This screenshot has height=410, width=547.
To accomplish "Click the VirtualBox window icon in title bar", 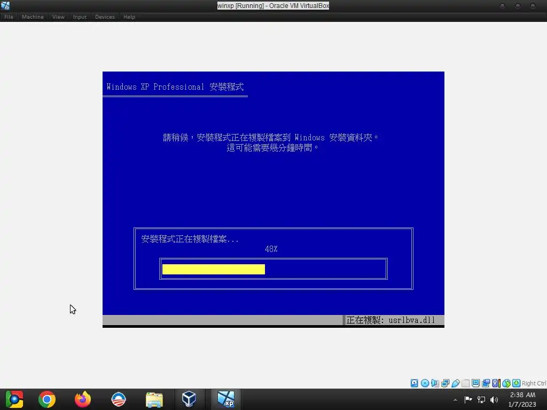I will (x=5, y=5).
